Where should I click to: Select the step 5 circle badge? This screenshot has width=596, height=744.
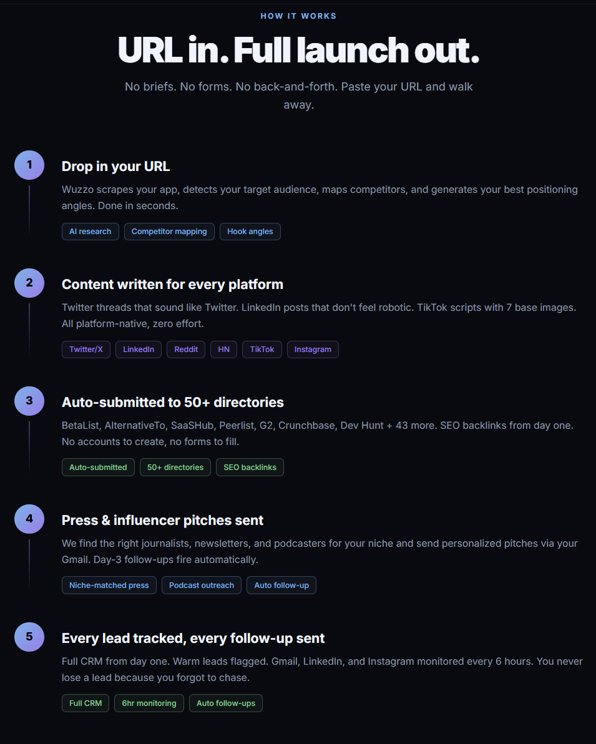29,637
